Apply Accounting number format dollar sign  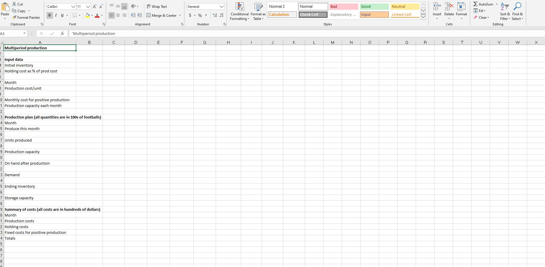(x=190, y=15)
